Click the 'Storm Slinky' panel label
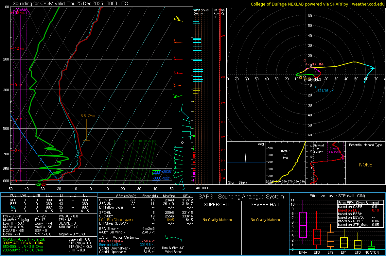This screenshot has height=256, width=386. click(x=237, y=182)
